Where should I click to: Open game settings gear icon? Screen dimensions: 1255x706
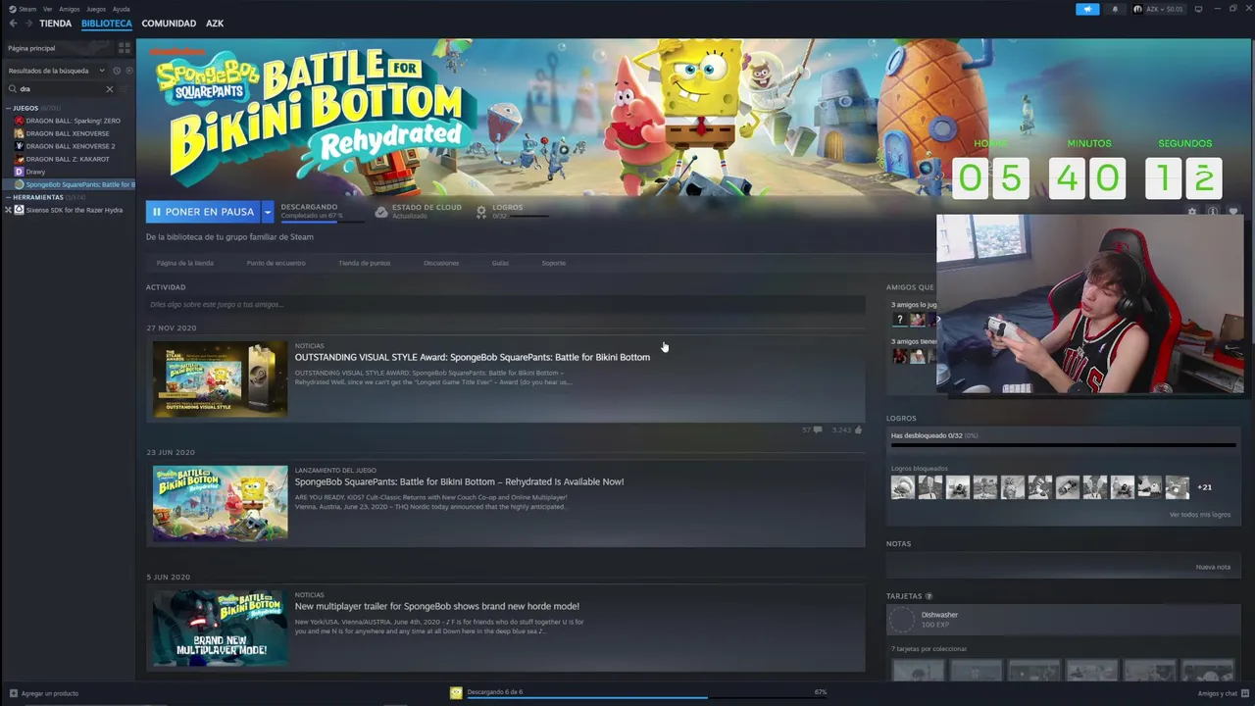pyautogui.click(x=1192, y=212)
